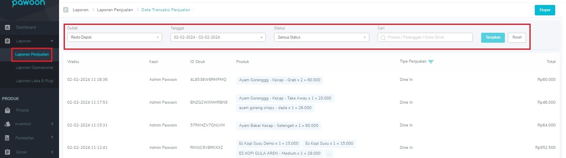Click the breadcrumb clipboard icon
This screenshot has width=566, height=158.
click(66, 10)
